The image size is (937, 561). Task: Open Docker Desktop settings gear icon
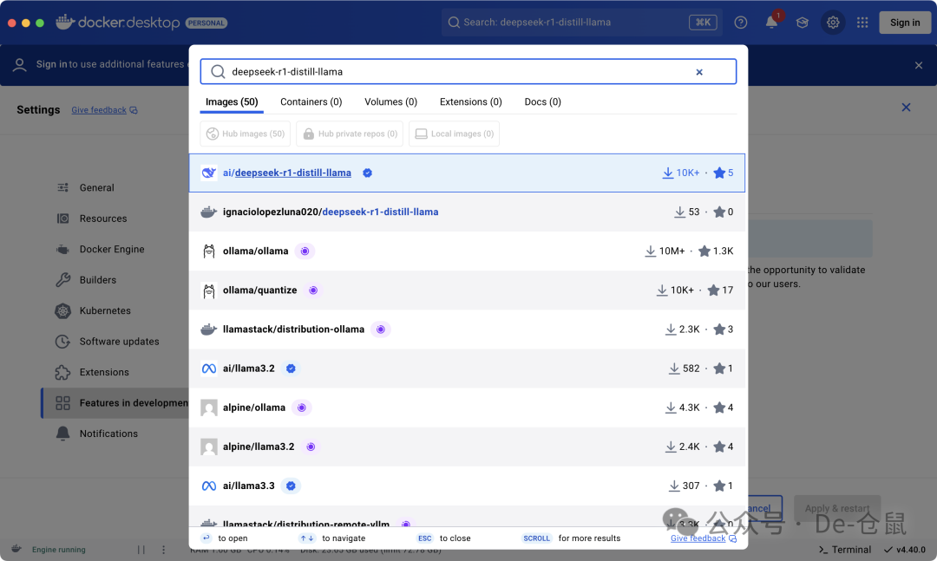click(833, 22)
